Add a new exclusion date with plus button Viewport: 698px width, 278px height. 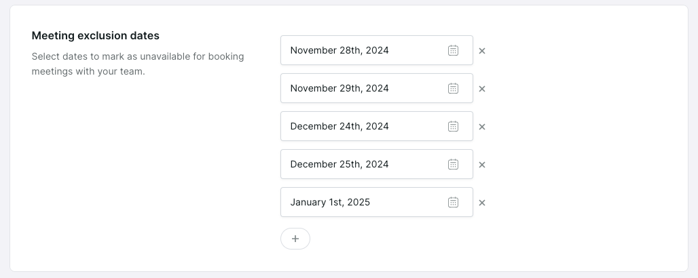[x=295, y=239]
